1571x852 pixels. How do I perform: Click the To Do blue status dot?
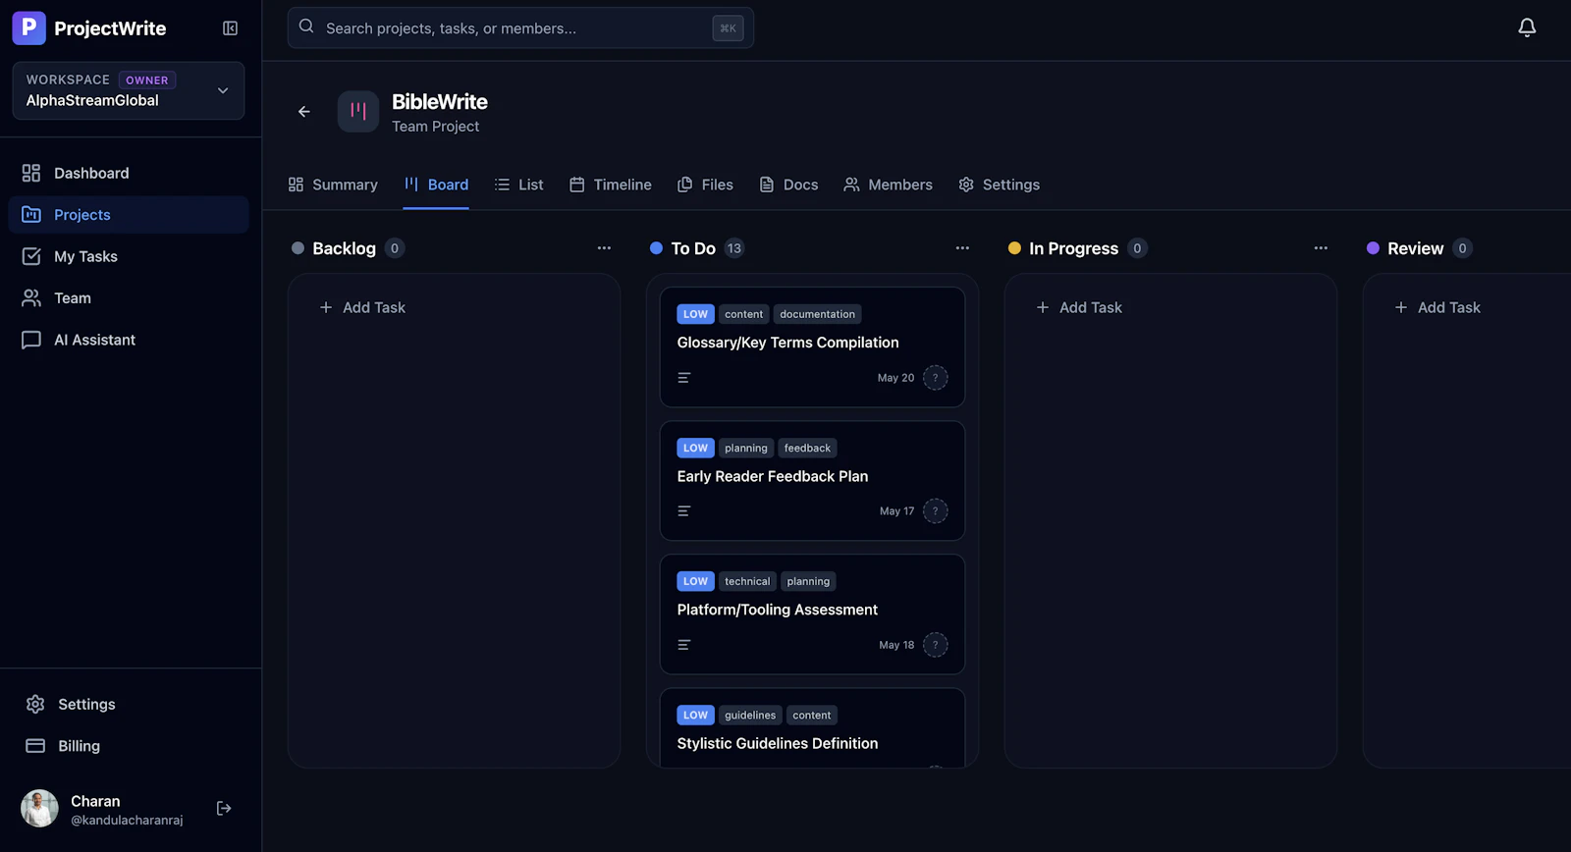pos(656,248)
